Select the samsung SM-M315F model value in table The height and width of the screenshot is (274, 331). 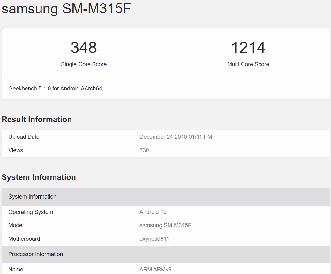[x=165, y=225]
